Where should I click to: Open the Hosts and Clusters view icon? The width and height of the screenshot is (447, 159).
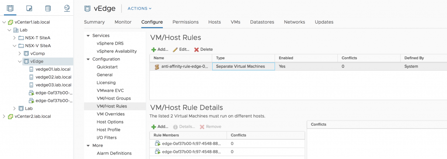pos(10,8)
